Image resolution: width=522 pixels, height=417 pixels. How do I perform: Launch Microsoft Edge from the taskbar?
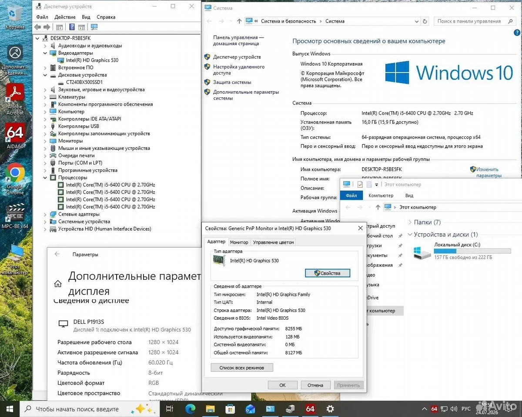pyautogui.click(x=190, y=409)
